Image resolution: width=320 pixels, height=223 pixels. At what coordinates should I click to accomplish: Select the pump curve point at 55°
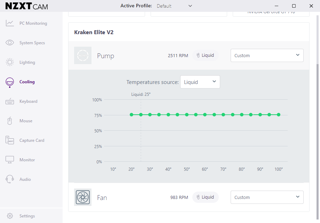coord(196,115)
